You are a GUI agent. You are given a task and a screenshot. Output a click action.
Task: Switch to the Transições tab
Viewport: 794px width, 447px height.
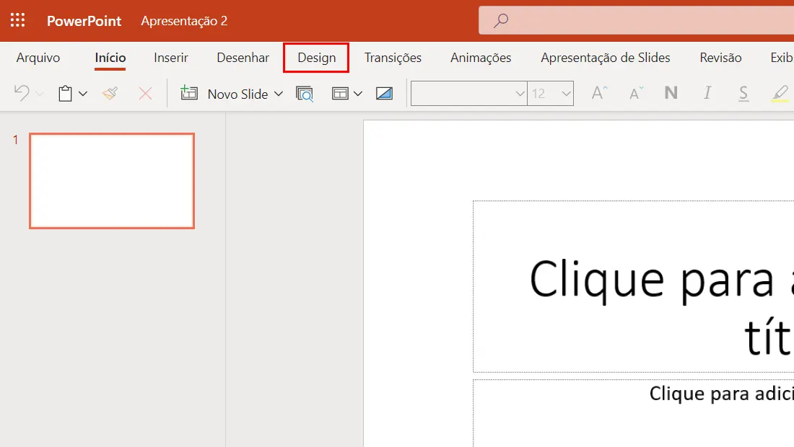click(393, 58)
